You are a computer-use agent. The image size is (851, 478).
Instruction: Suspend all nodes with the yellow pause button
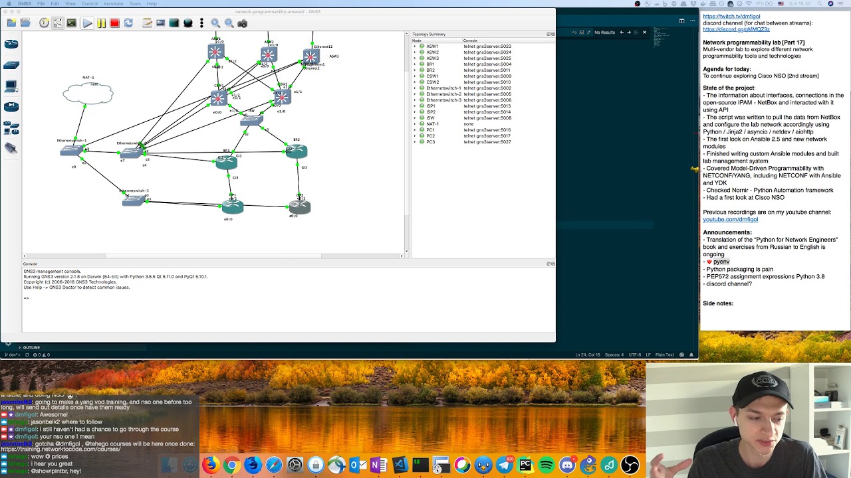click(x=101, y=23)
